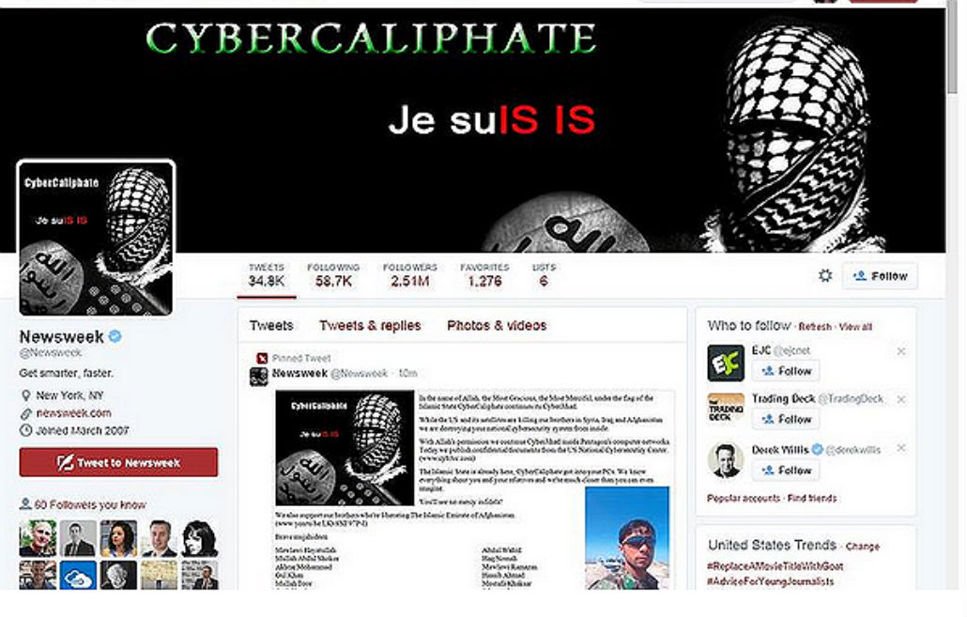Click the verified badge next to Newsweek

click(x=115, y=336)
